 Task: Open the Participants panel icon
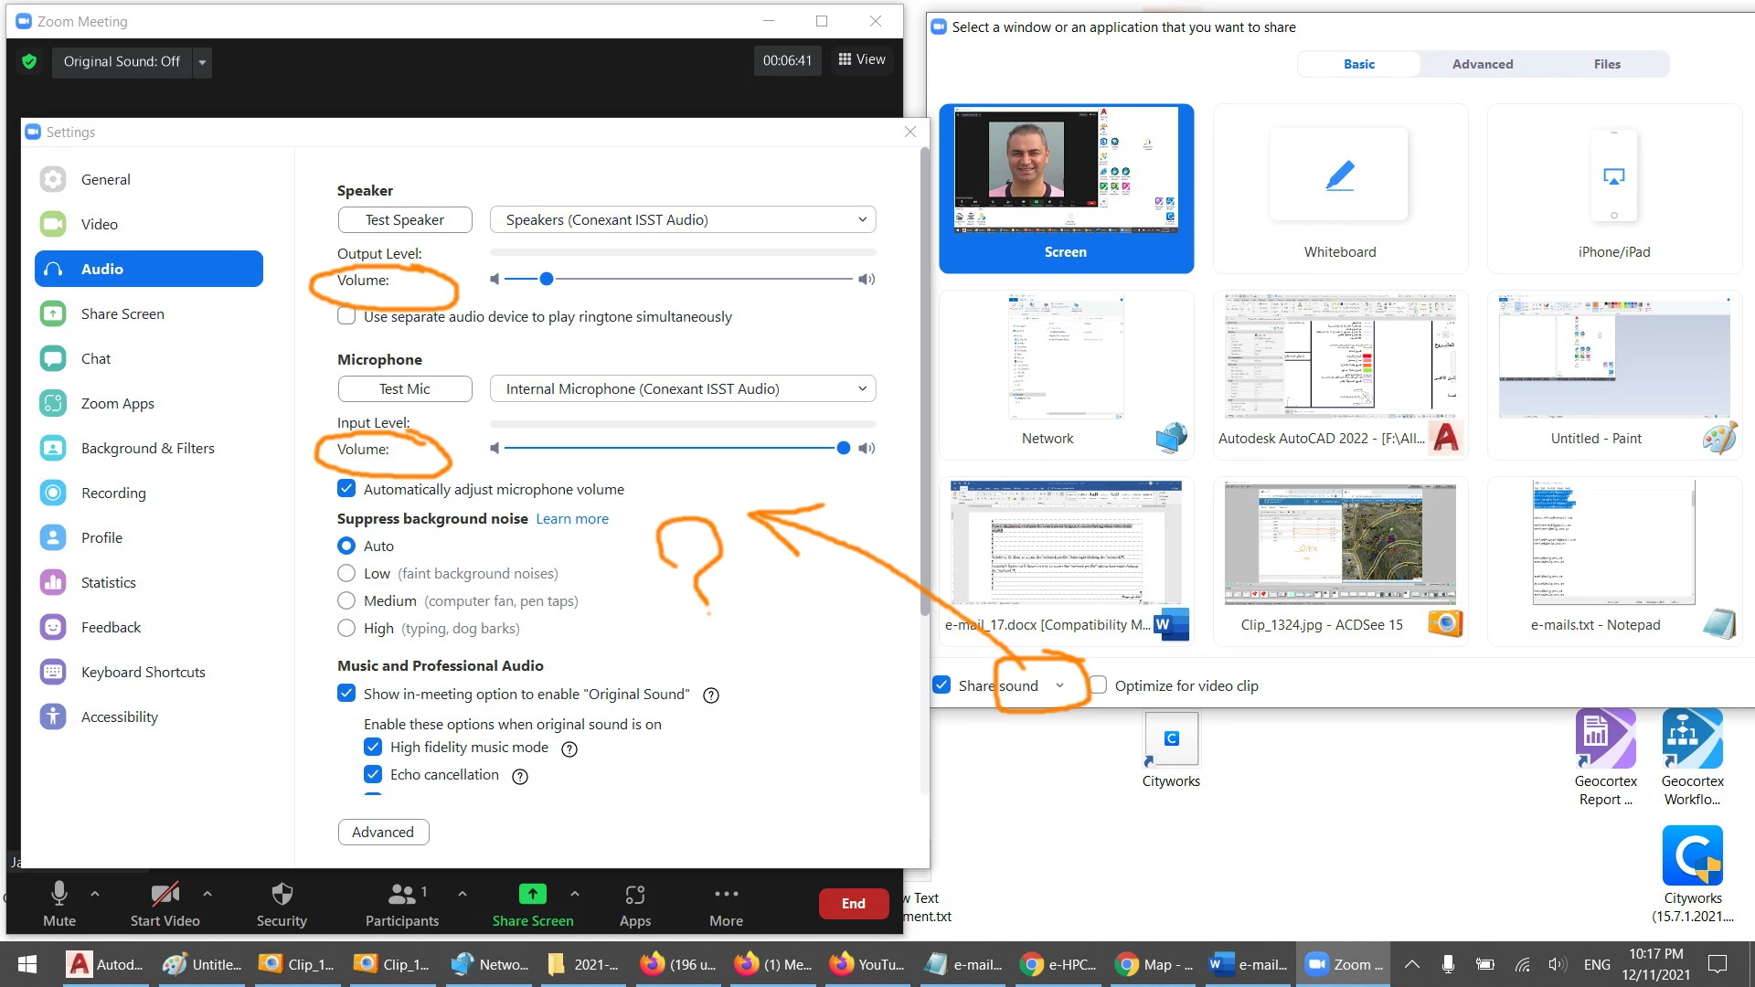click(x=401, y=894)
